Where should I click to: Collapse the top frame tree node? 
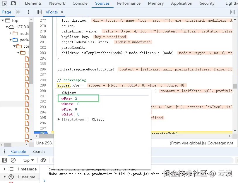click(3, 20)
